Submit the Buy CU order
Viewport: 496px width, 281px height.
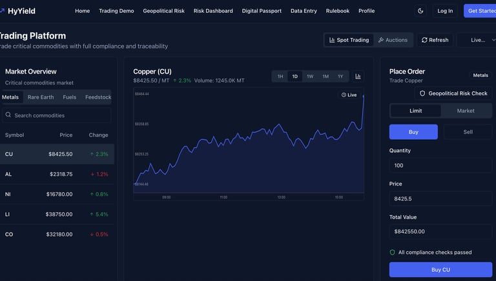click(440, 269)
